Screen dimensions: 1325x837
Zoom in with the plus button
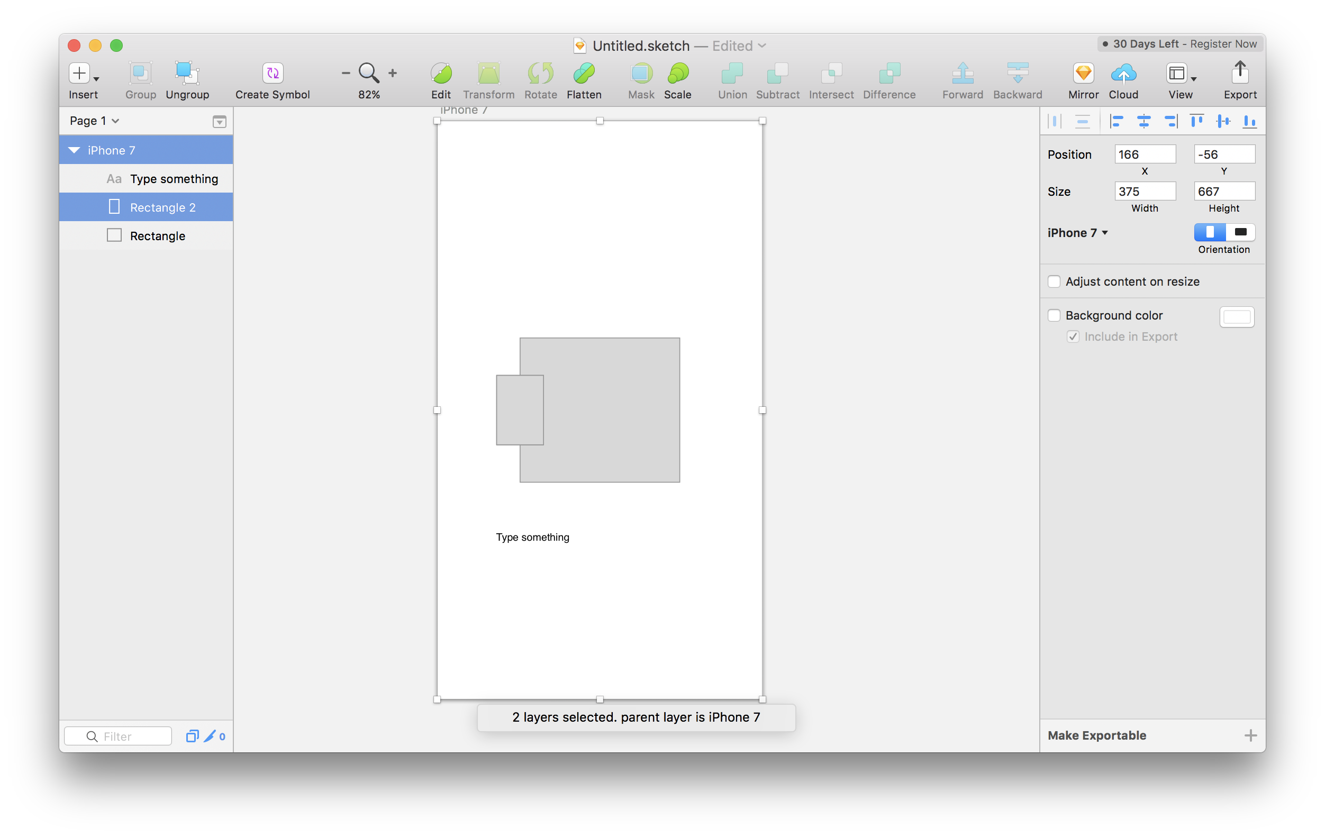392,72
